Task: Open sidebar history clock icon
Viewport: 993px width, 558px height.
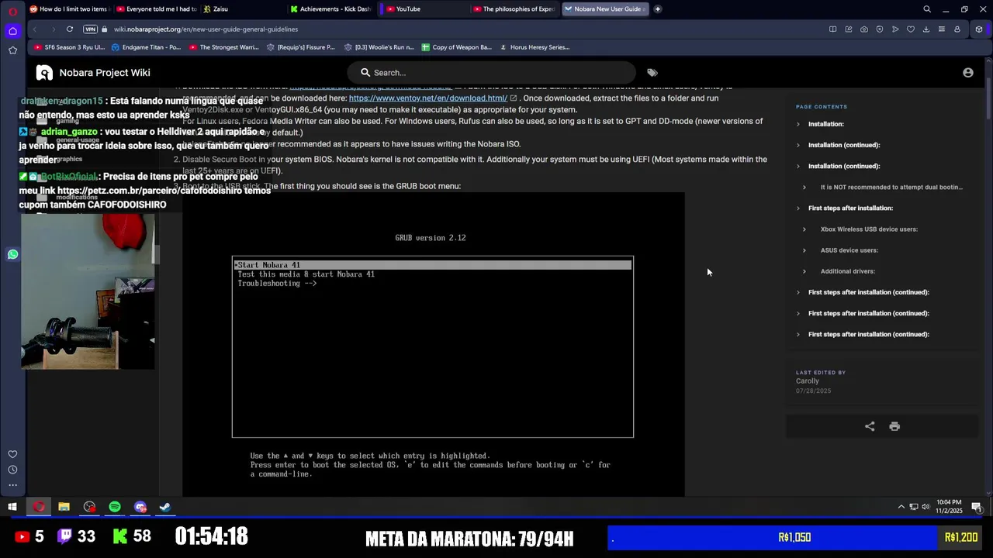Action: pyautogui.click(x=12, y=470)
